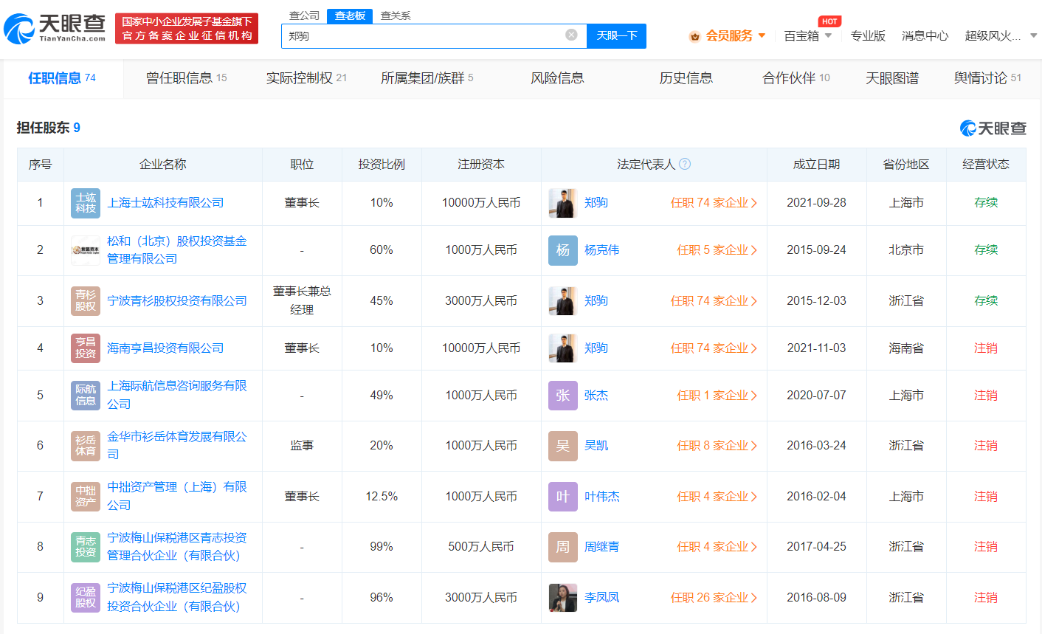Click the clear (×) icon in search box
Viewport: 1042px width, 634px height.
pyautogui.click(x=571, y=35)
